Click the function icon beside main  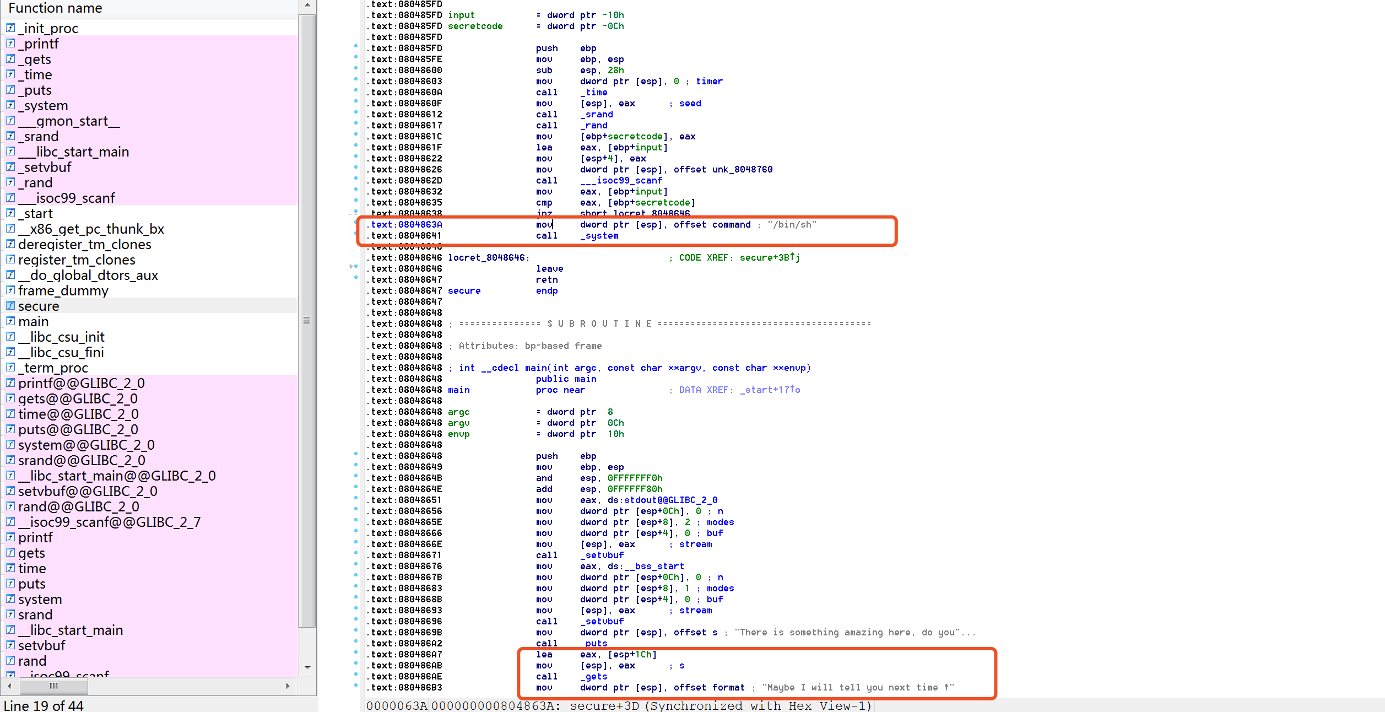point(10,321)
